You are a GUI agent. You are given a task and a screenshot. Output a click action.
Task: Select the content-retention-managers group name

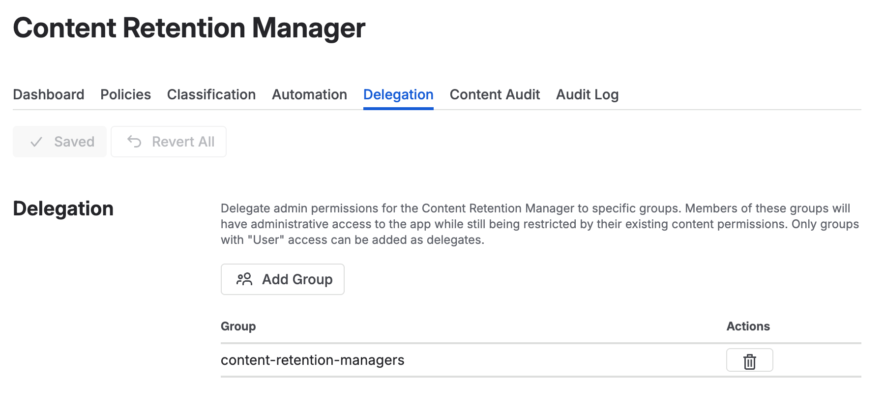click(x=312, y=360)
